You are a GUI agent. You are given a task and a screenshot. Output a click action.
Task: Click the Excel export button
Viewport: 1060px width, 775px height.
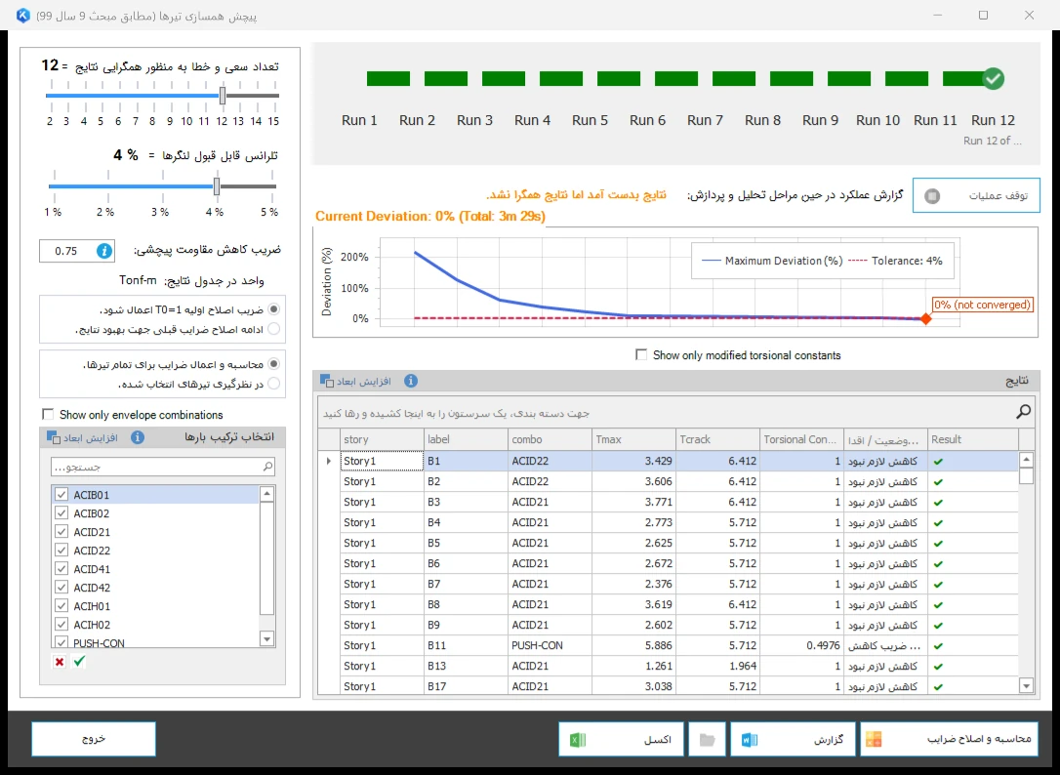click(622, 739)
